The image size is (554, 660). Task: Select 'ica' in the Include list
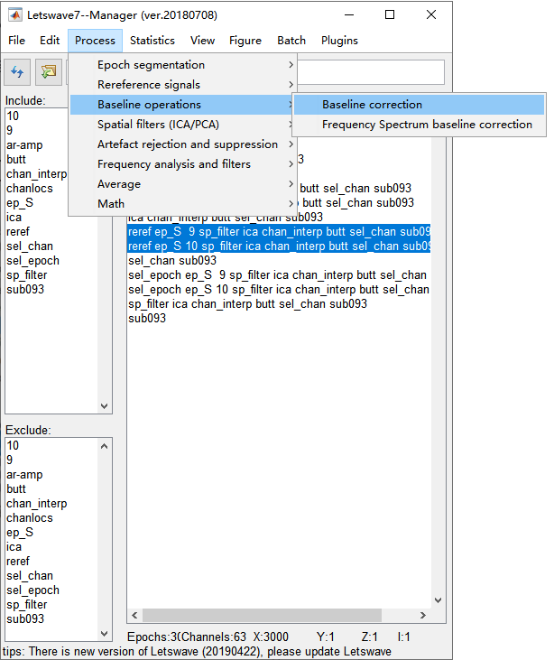coord(14,218)
